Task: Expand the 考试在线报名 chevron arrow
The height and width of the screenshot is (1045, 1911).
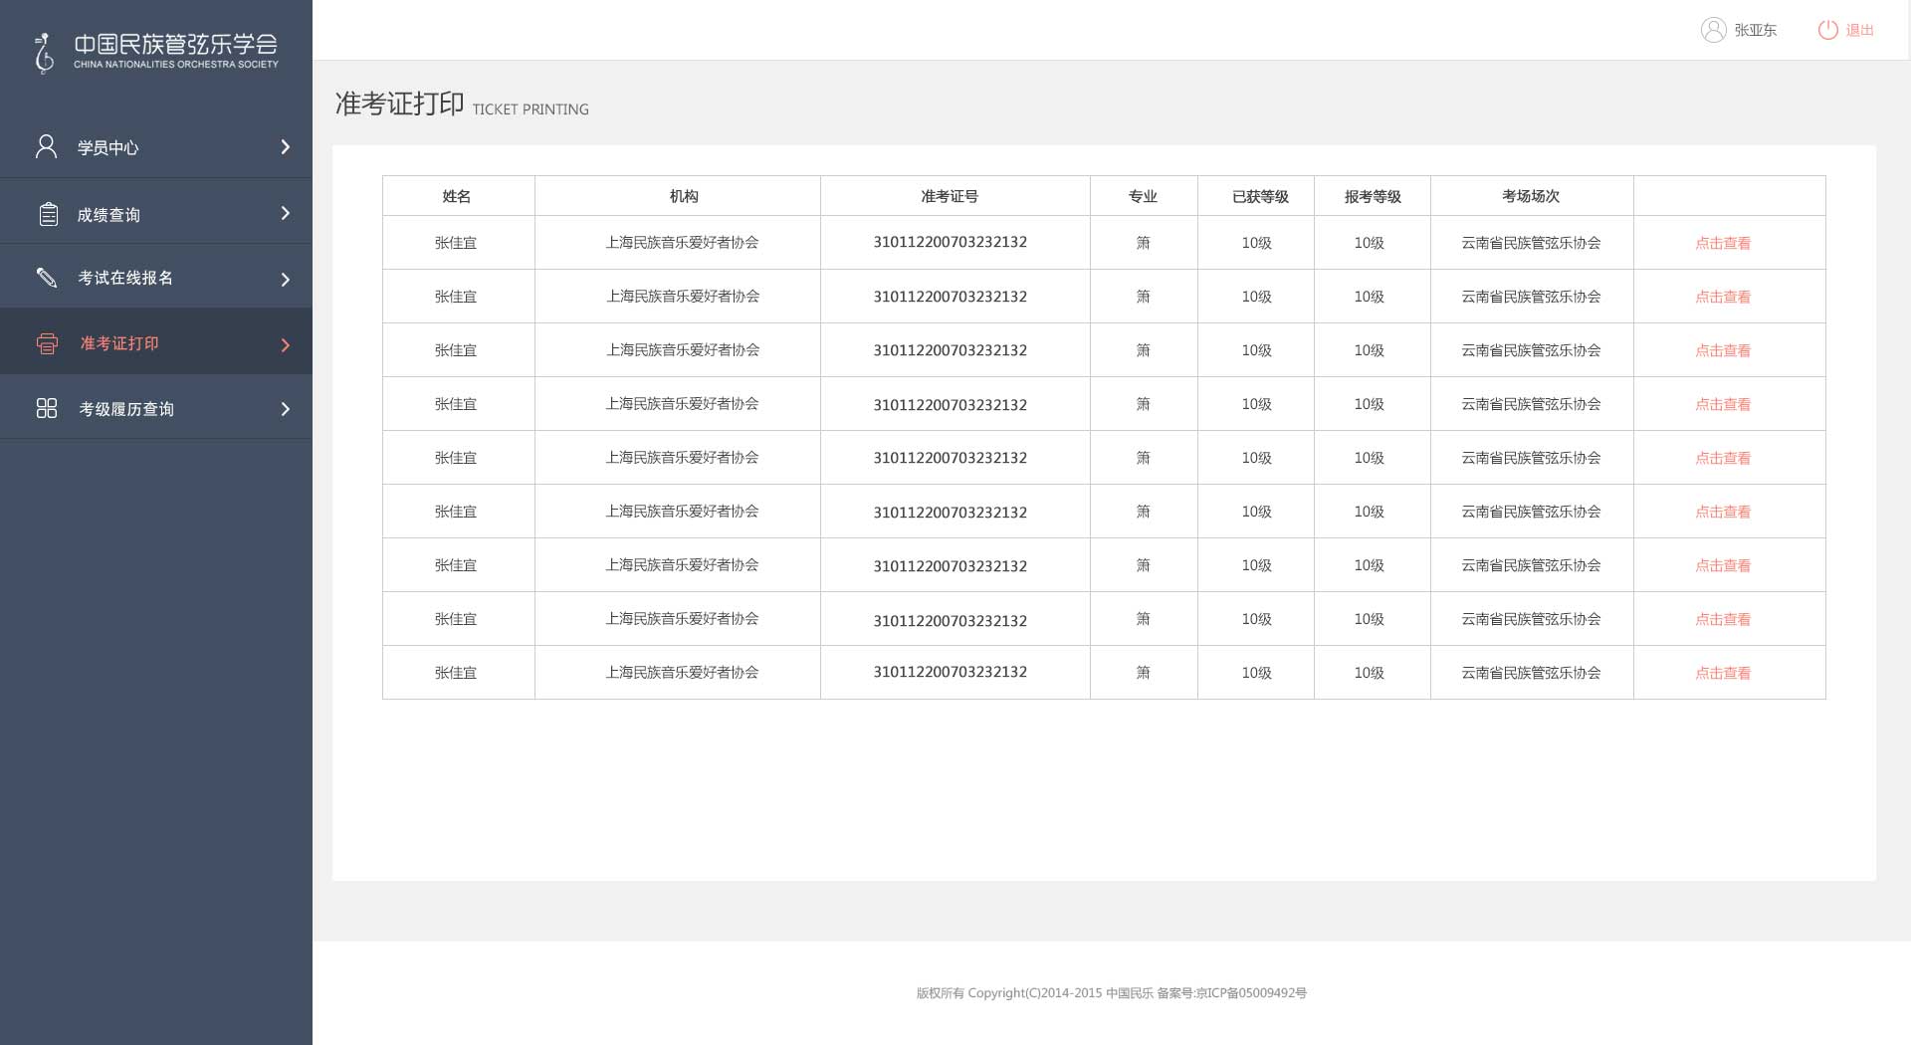Action: coord(286,280)
